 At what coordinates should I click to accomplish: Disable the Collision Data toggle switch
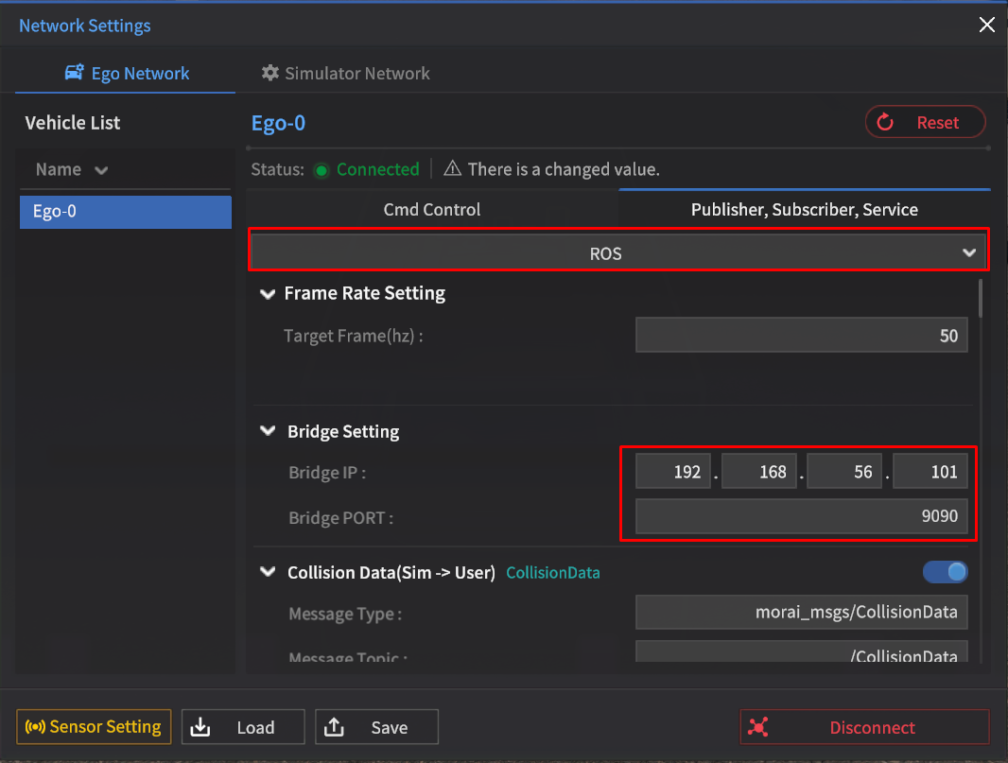(x=945, y=572)
